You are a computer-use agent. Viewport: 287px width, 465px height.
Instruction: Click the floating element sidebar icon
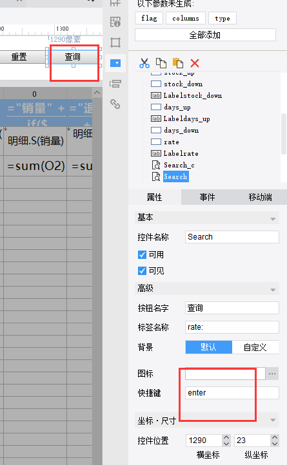[115, 84]
